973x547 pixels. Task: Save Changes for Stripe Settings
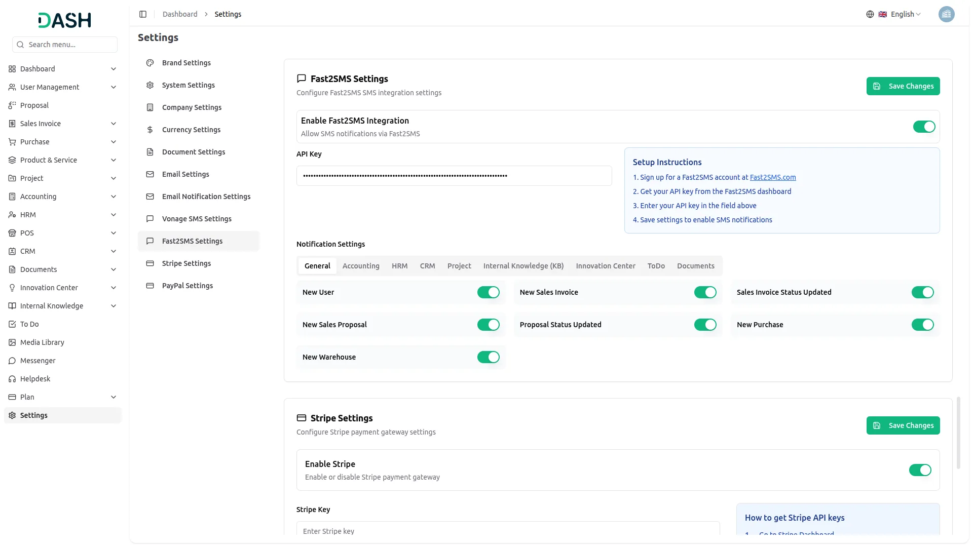tap(903, 425)
